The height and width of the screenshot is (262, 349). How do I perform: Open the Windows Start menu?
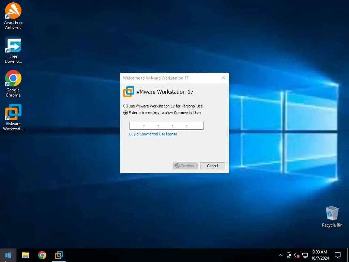pos(8,255)
